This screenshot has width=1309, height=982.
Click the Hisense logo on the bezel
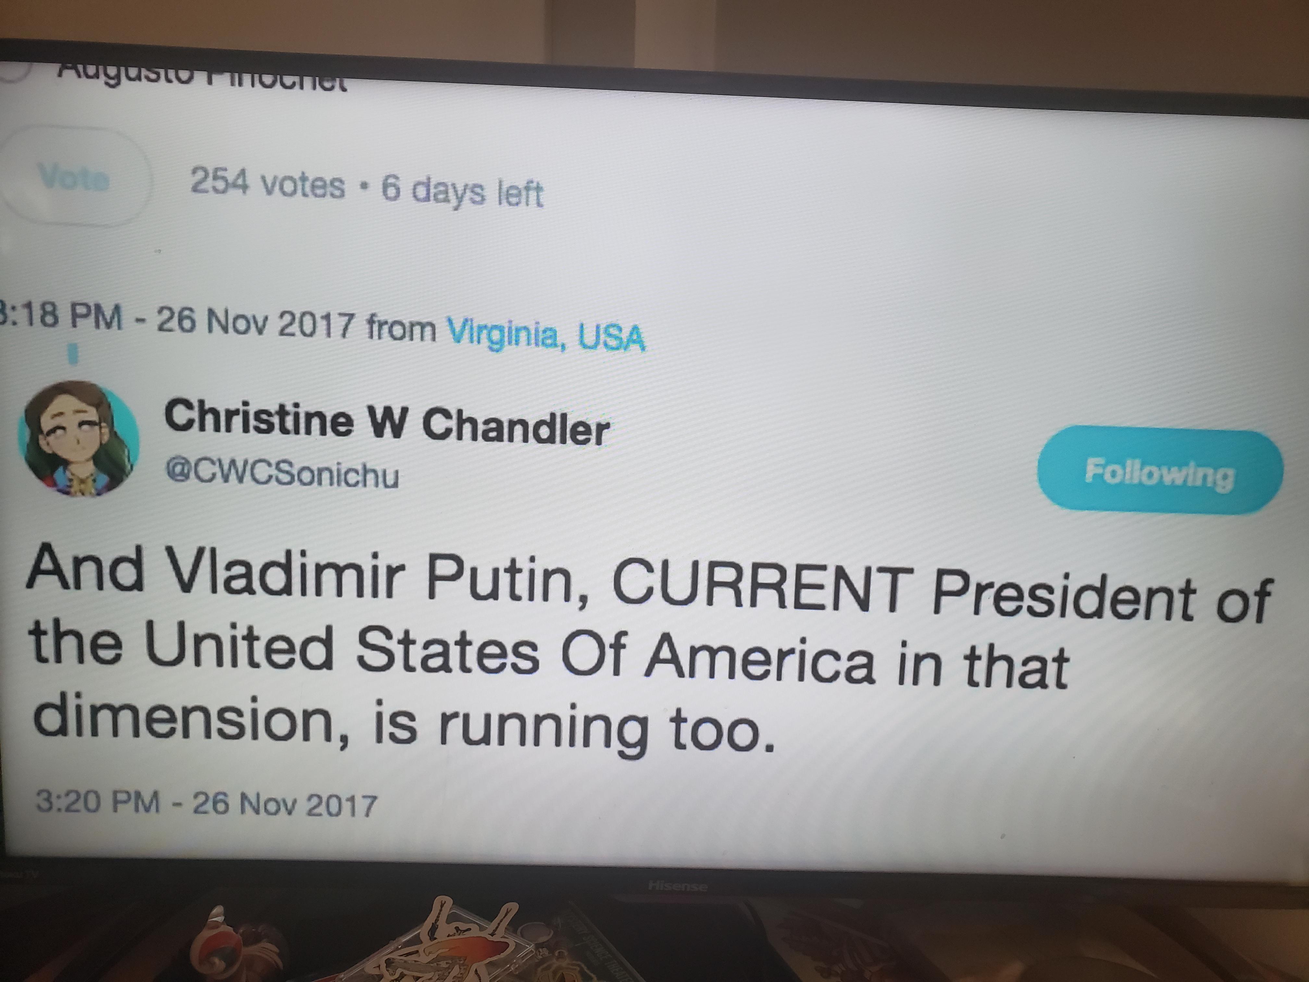[x=678, y=886]
